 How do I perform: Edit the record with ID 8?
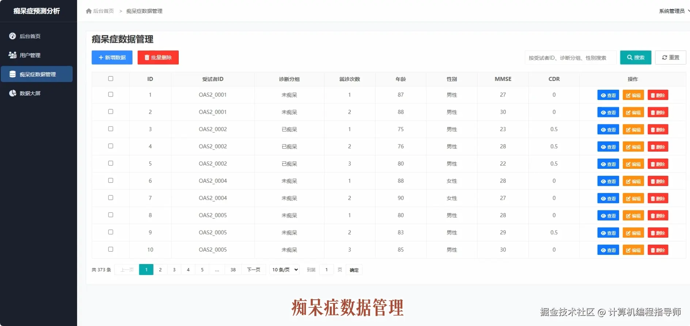(633, 216)
